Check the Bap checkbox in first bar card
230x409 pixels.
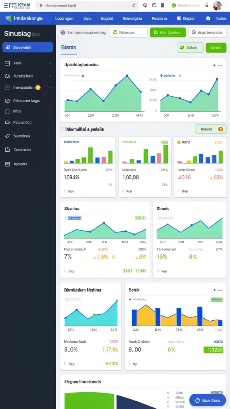(65, 191)
